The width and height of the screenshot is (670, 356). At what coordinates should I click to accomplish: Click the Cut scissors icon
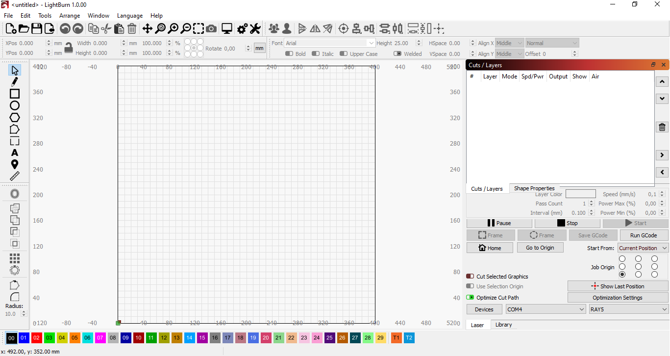click(x=106, y=28)
